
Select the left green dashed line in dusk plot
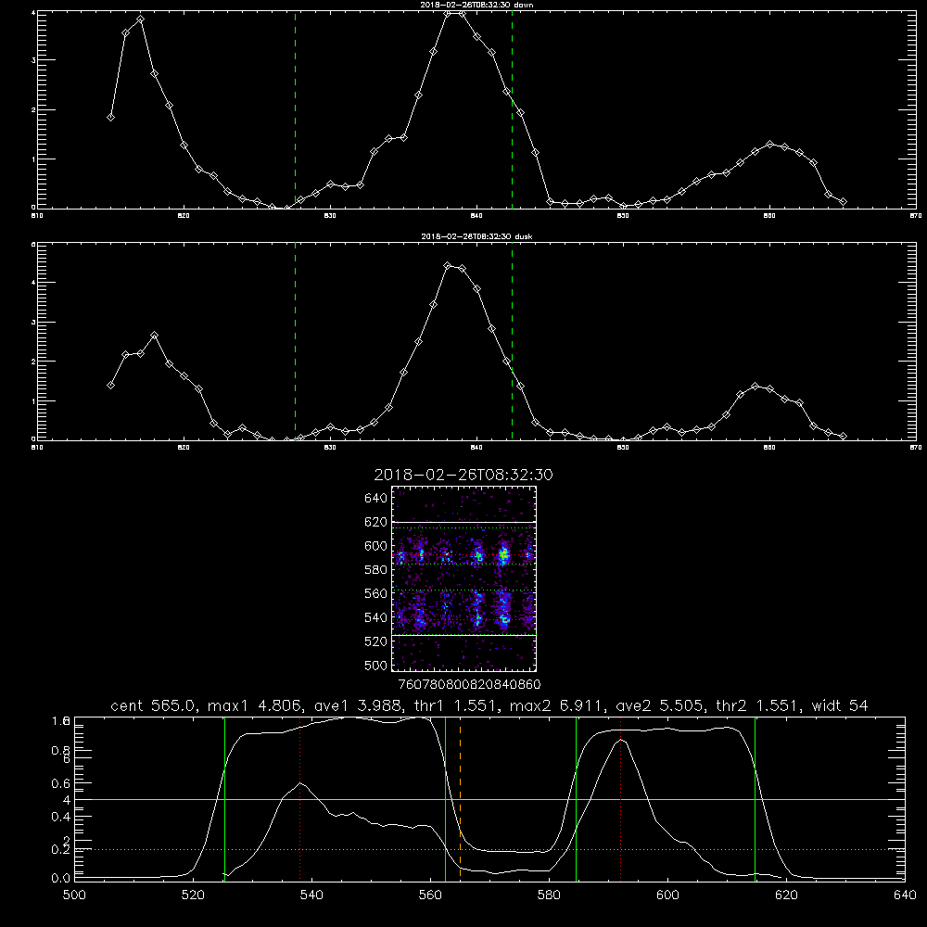295,341
